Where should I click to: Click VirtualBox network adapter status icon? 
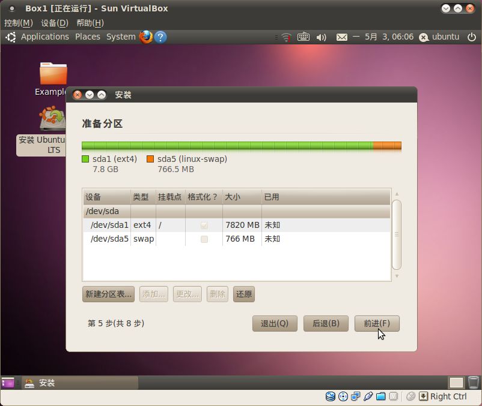(356, 396)
